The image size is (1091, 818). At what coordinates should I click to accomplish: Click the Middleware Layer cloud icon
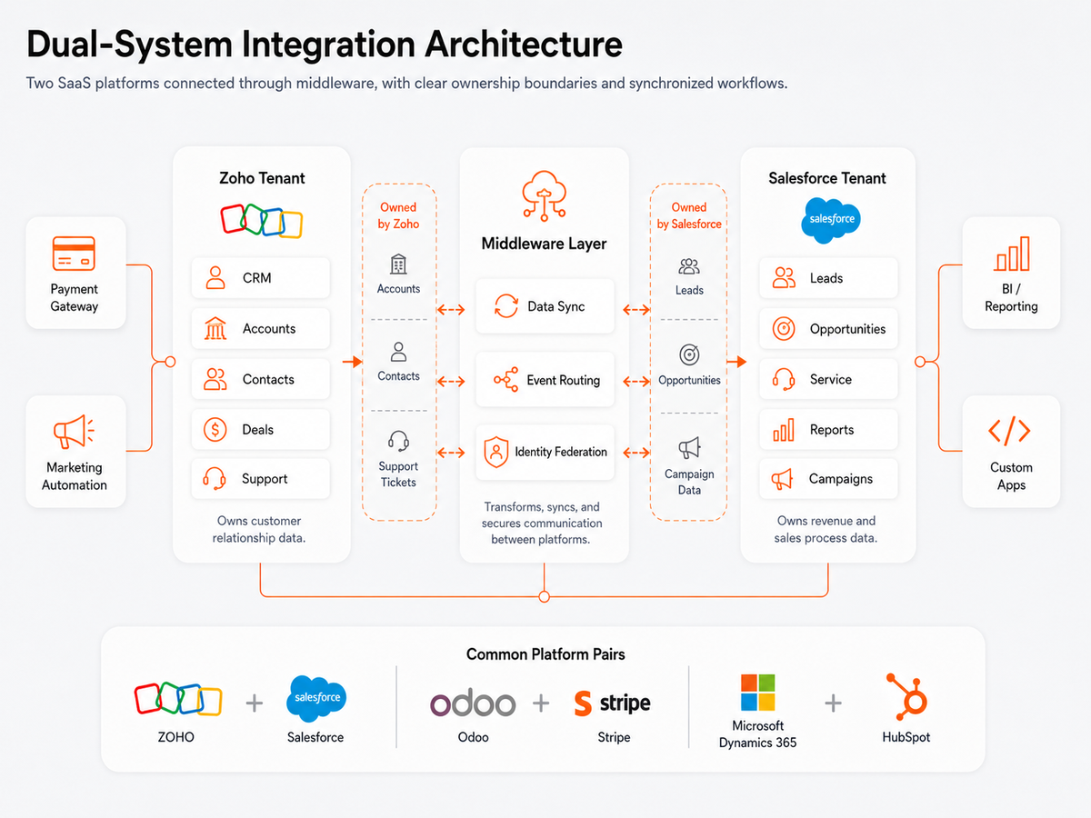pyautogui.click(x=544, y=198)
